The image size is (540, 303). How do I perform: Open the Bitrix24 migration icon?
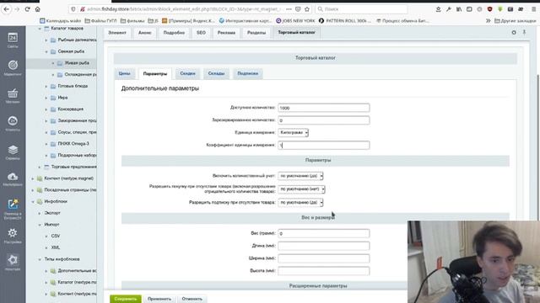click(x=13, y=209)
